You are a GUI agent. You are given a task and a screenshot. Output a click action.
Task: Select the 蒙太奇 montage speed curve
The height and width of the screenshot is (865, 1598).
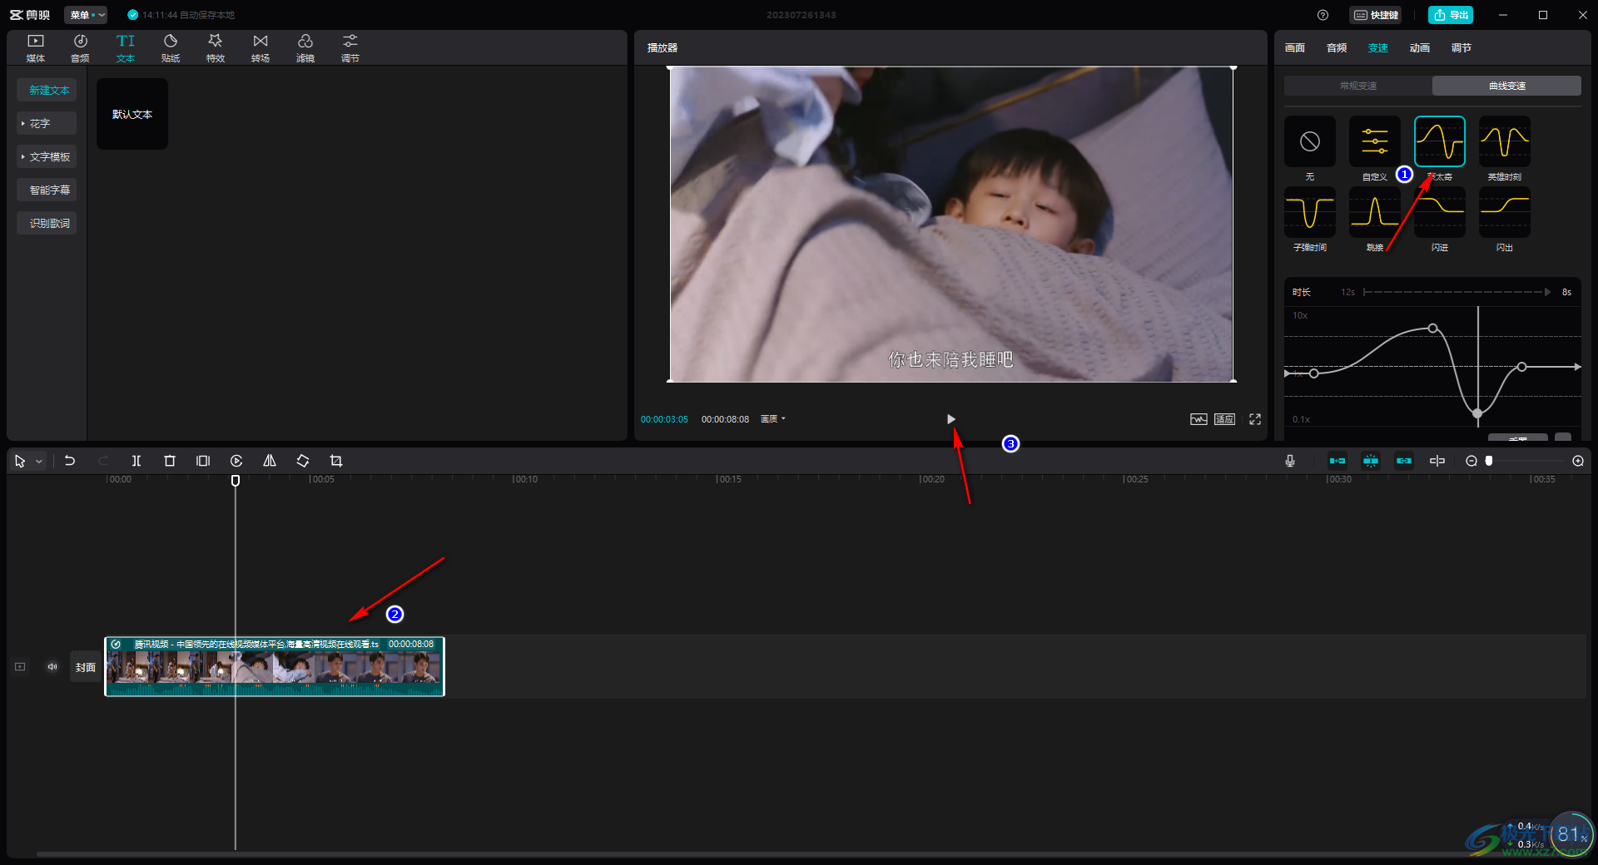[1440, 141]
